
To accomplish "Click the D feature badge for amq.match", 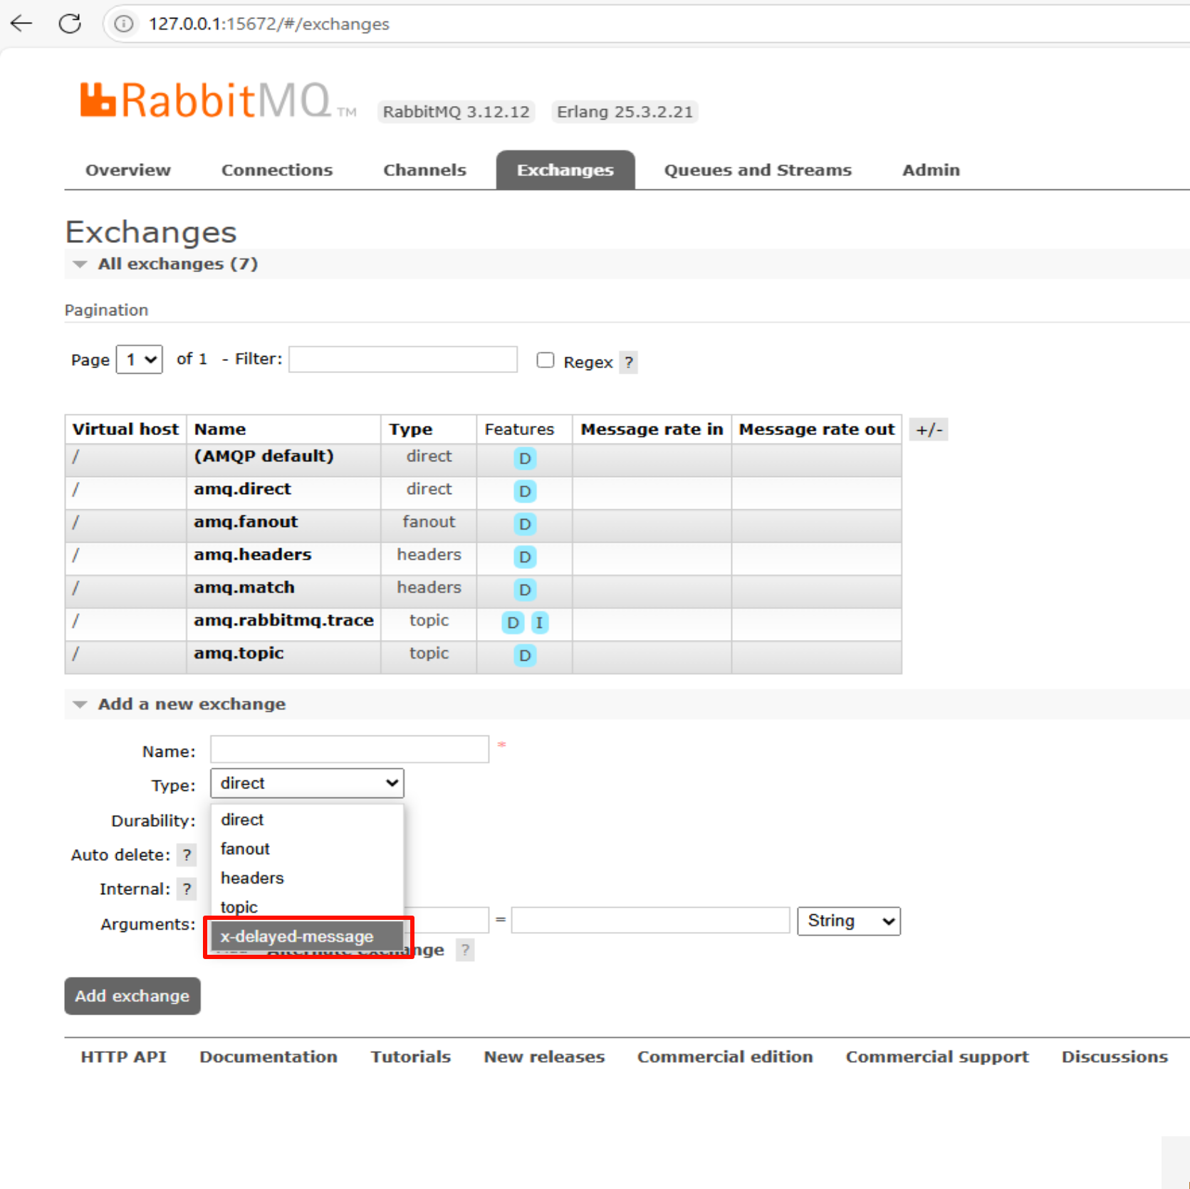I will pos(525,590).
